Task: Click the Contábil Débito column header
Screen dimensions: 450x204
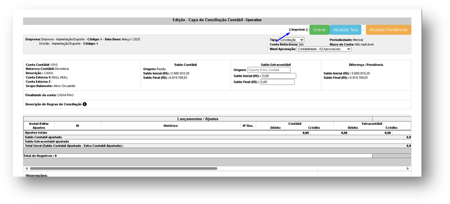Action: [275, 128]
